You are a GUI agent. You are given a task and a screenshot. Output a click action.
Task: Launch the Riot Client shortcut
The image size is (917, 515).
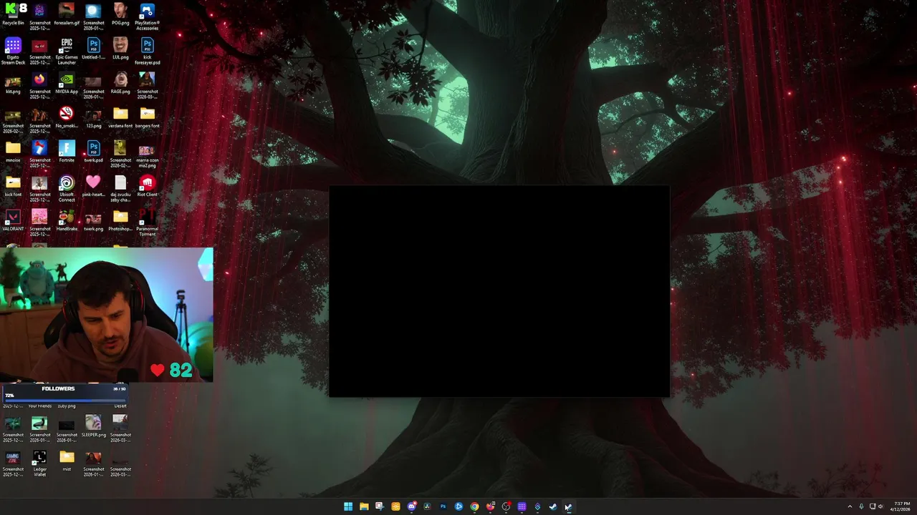click(147, 186)
